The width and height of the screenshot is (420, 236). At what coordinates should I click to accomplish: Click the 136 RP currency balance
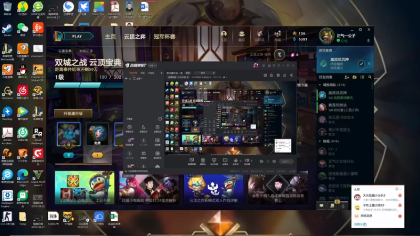(x=299, y=34)
